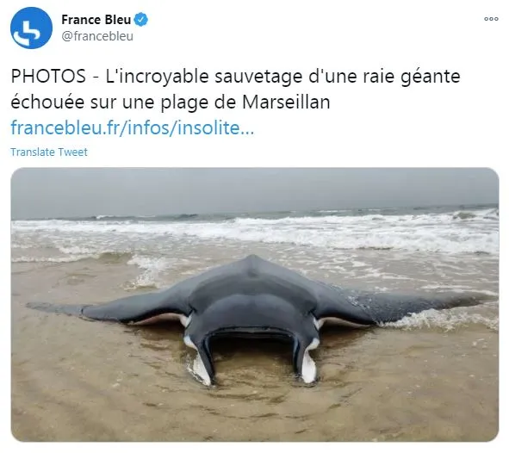Click the ray's dorsal ridge peak

pyautogui.click(x=251, y=259)
